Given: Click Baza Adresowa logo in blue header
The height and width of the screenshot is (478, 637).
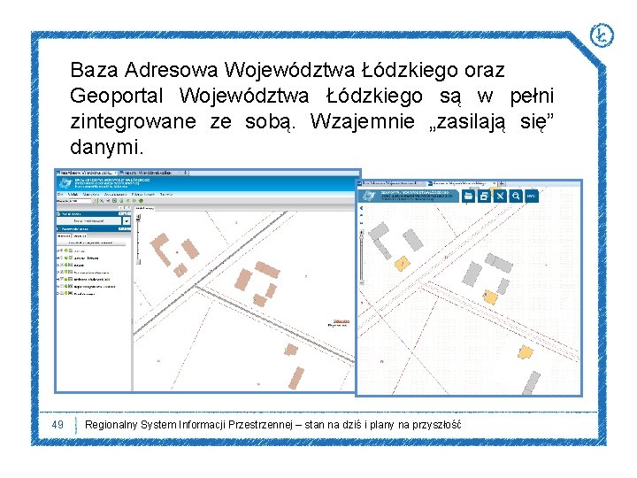Looking at the screenshot, I should (x=65, y=183).
